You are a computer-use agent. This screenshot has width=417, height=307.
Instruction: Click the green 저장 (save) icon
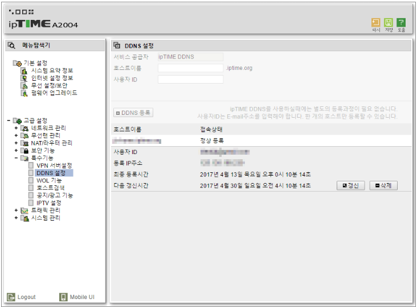click(x=389, y=23)
